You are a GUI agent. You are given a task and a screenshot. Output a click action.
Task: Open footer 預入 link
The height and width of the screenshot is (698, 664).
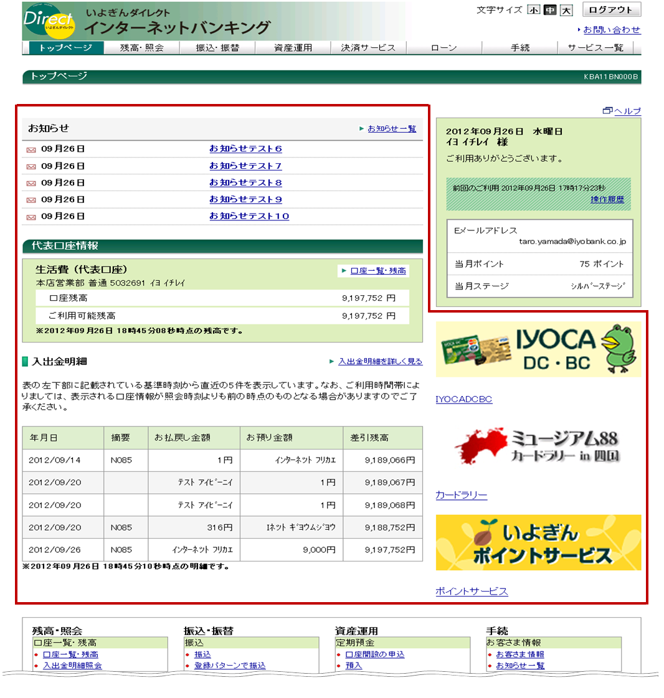354,666
